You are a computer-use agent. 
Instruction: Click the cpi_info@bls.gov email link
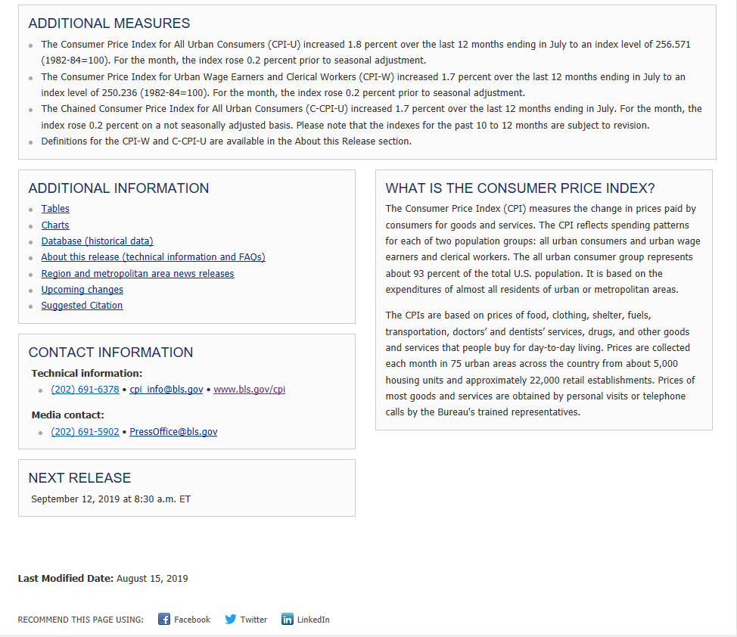coord(166,390)
